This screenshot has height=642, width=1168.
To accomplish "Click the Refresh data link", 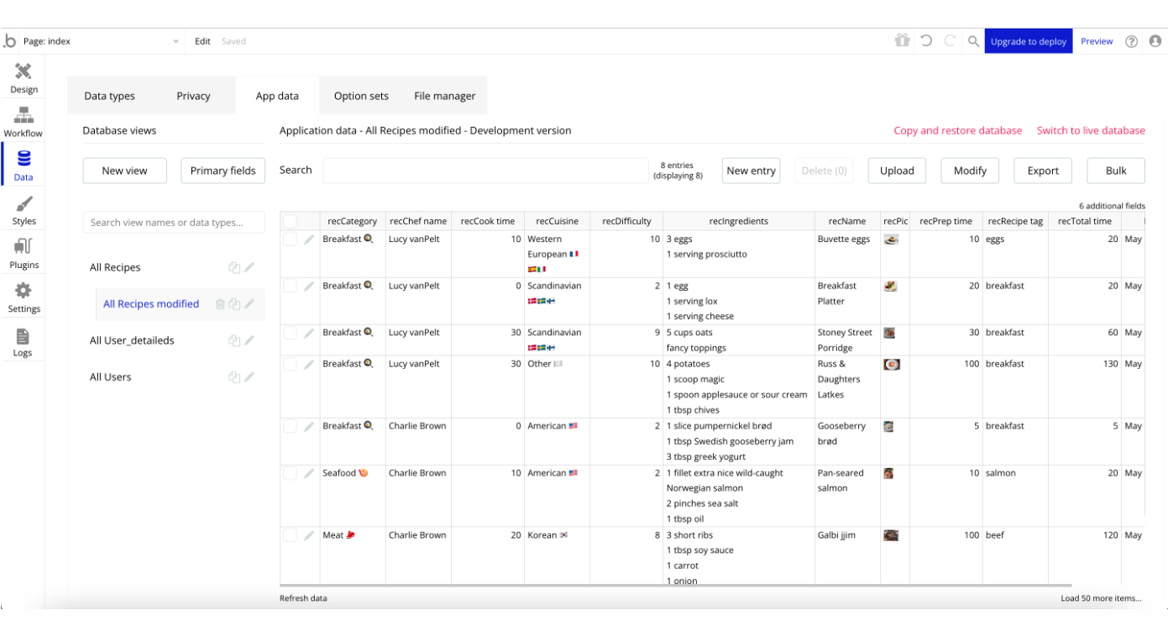I will click(x=303, y=598).
